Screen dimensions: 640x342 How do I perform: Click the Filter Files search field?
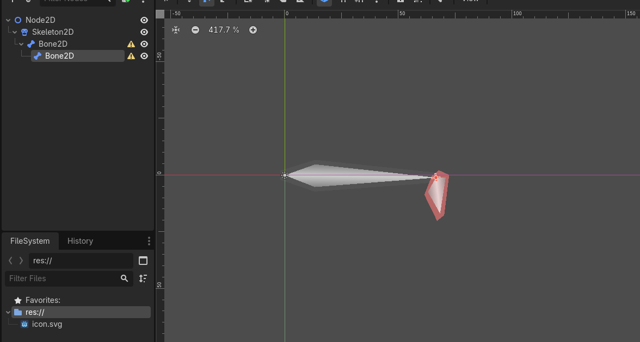[x=63, y=278]
